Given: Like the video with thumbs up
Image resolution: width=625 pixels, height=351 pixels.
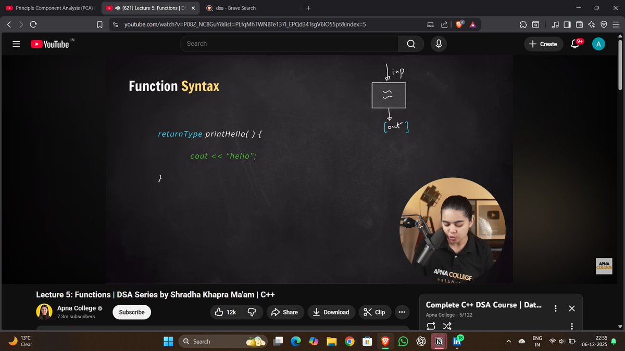Looking at the screenshot, I should (226, 312).
